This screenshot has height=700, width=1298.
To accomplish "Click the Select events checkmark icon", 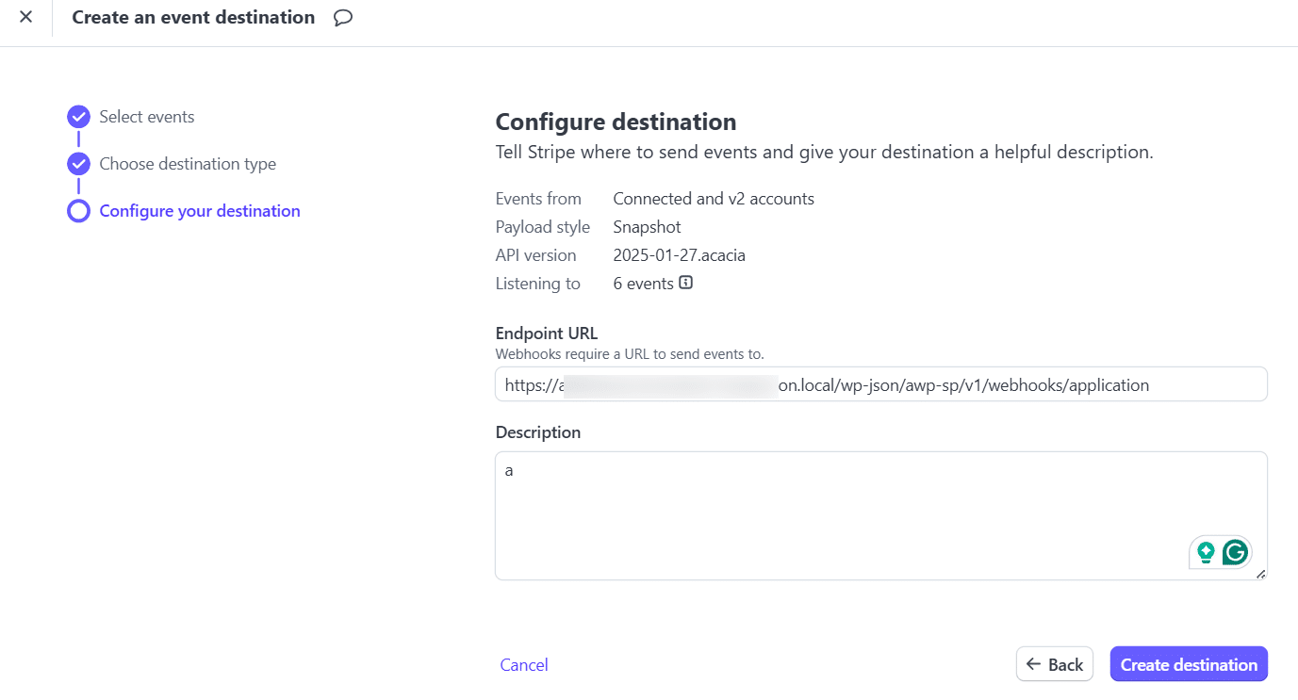I will tap(78, 117).
